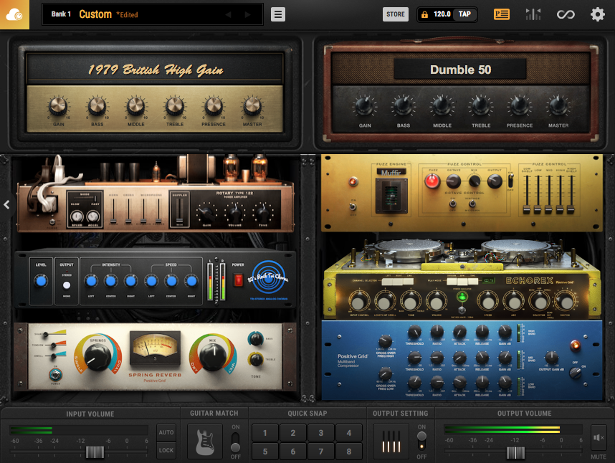Click the 1979 British High Gain GAIN knob
Image resolution: width=615 pixels, height=463 pixels.
click(58, 105)
